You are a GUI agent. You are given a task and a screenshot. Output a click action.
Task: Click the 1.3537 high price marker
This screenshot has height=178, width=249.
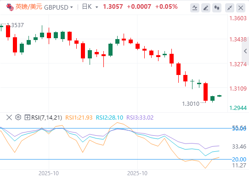(x=15, y=25)
